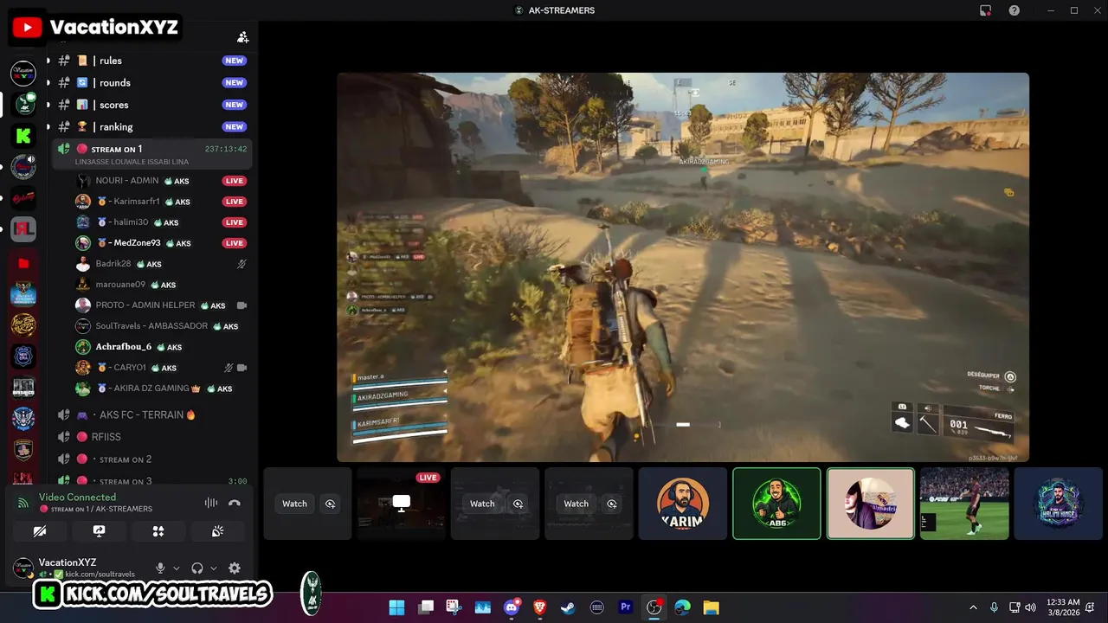Click the camera icon beside CARYO1

[242, 368]
